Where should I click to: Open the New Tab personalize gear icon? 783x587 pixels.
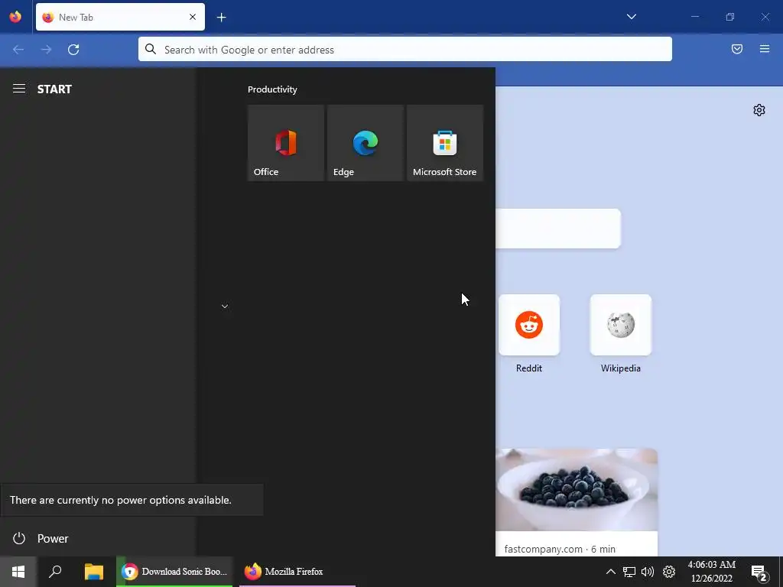[759, 110]
